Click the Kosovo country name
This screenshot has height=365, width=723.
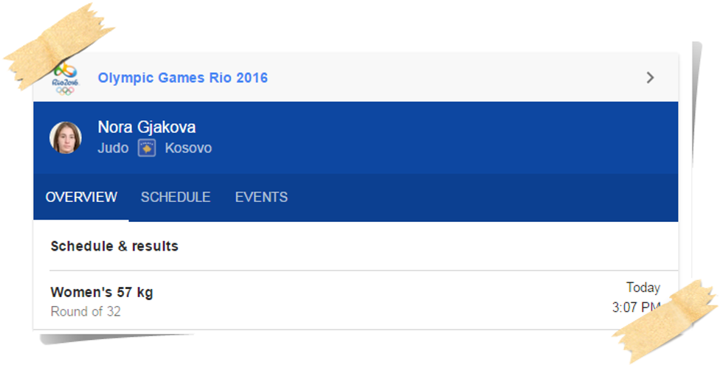(x=188, y=148)
